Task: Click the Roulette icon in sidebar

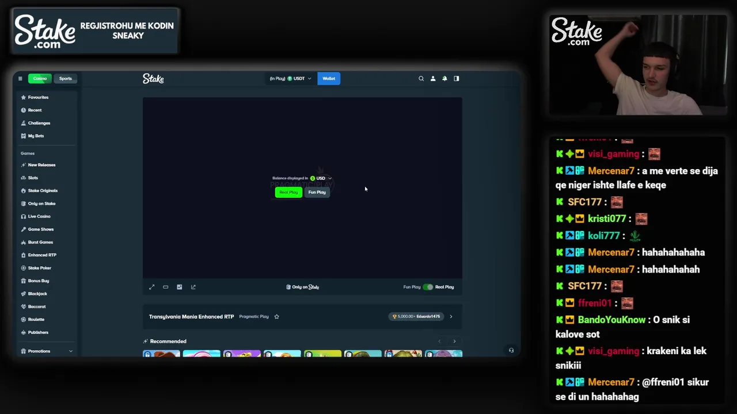Action: pyautogui.click(x=24, y=319)
